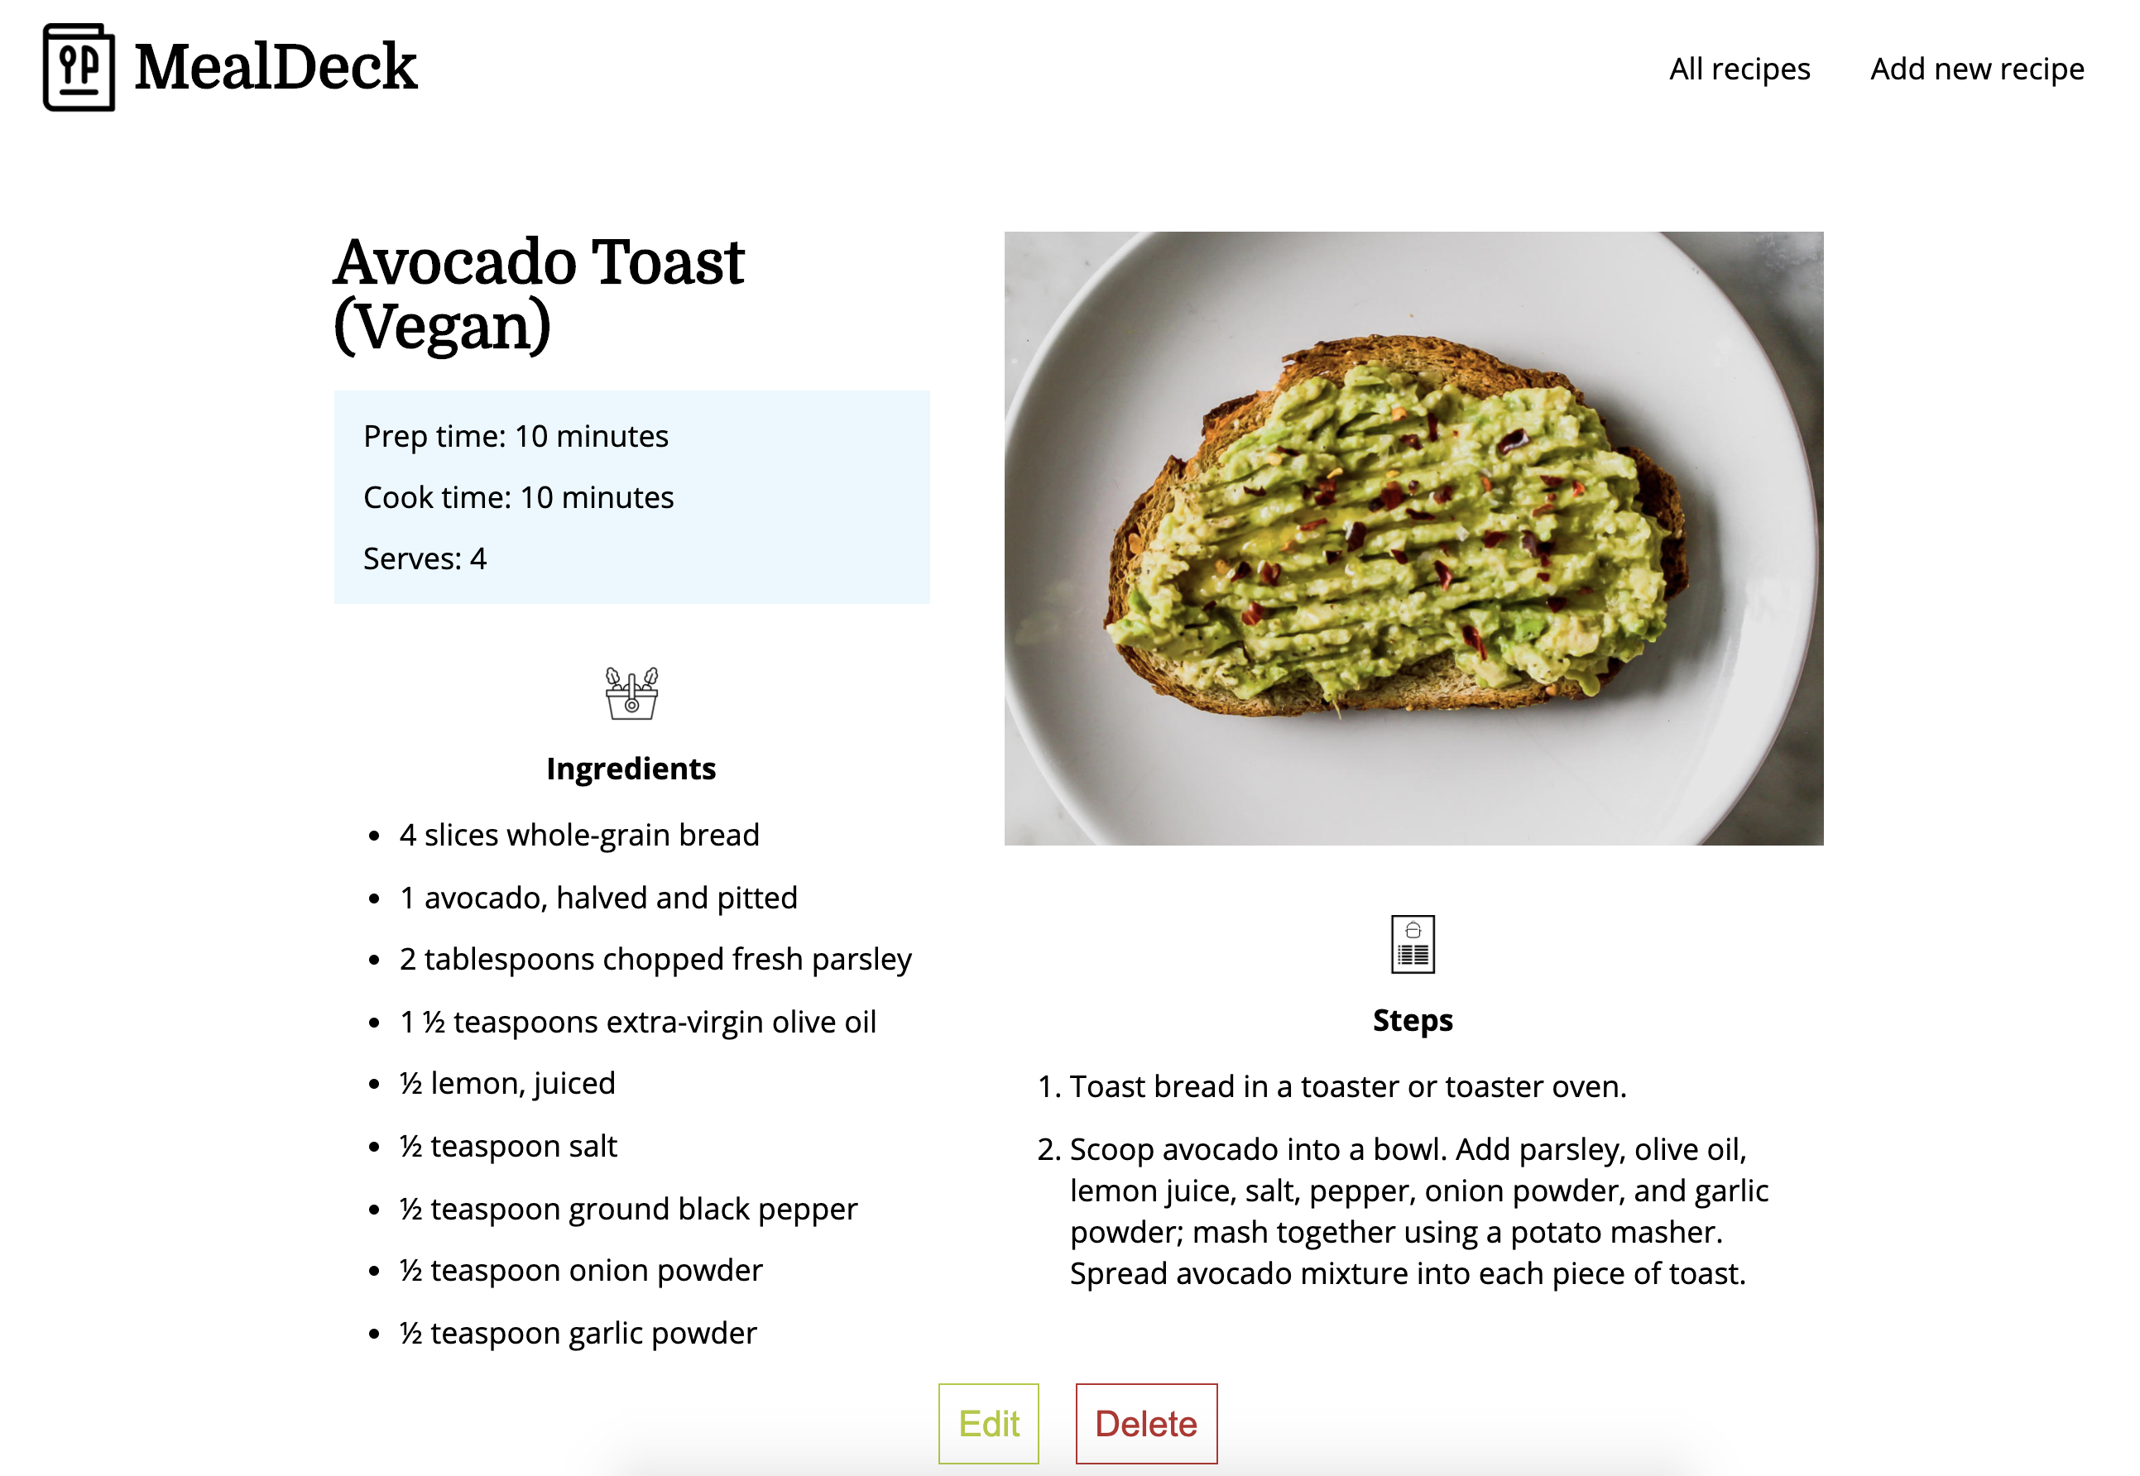Click the MealDeck logo icon
Viewport: 2140px width, 1476px height.
[x=79, y=68]
